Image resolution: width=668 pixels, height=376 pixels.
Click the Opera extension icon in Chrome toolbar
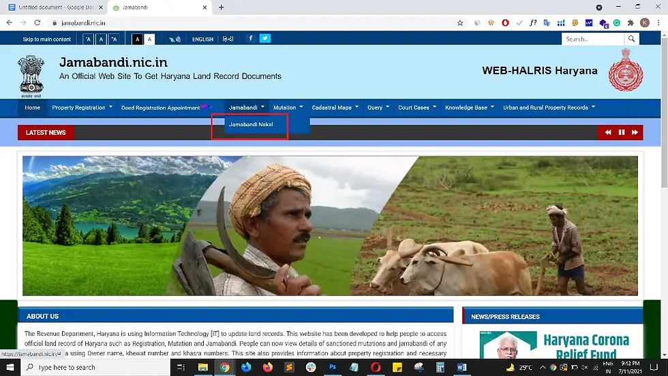(x=505, y=23)
